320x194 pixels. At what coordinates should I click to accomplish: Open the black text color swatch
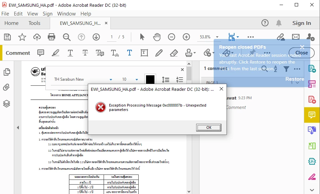click(150, 79)
